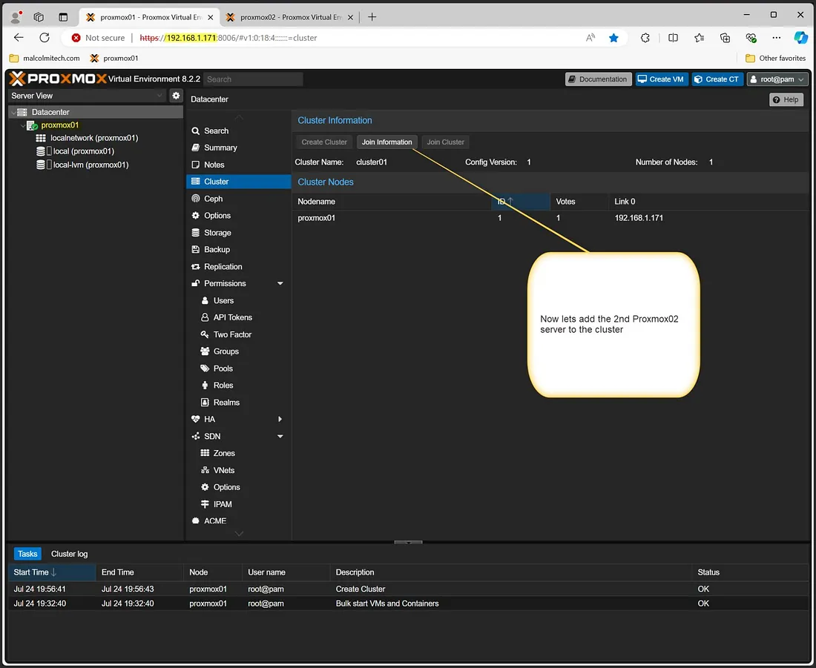Image resolution: width=816 pixels, height=668 pixels.
Task: Go to Replication settings
Action: tap(223, 267)
